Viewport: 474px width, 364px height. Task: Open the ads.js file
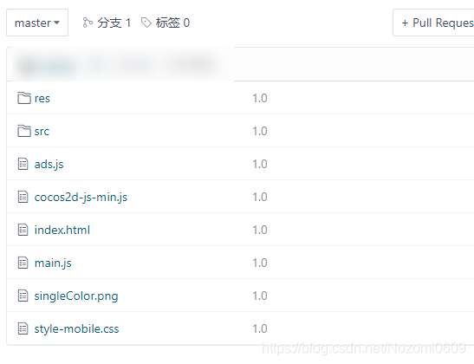point(49,164)
